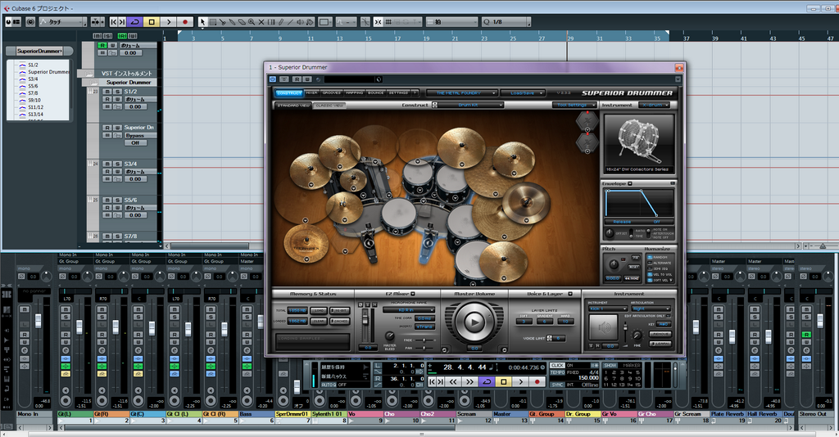
Task: Click the Load button in Memory & Status
Action: point(319,311)
